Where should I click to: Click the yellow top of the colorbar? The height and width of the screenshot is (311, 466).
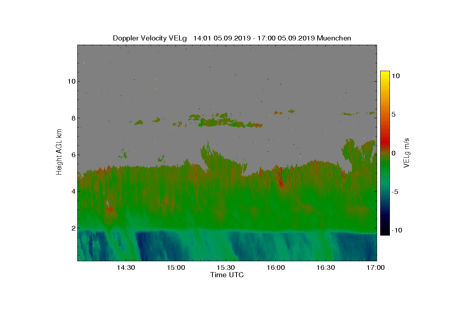pyautogui.click(x=385, y=74)
